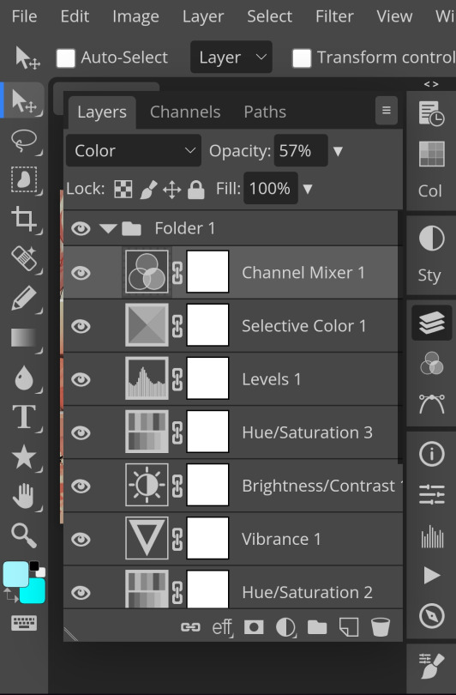Add new adjustment layer half-circle icon
The image size is (456, 695).
pos(285,627)
